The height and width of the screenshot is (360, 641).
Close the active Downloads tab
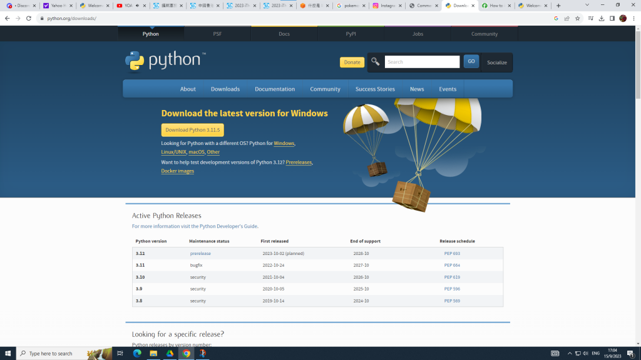pyautogui.click(x=473, y=6)
